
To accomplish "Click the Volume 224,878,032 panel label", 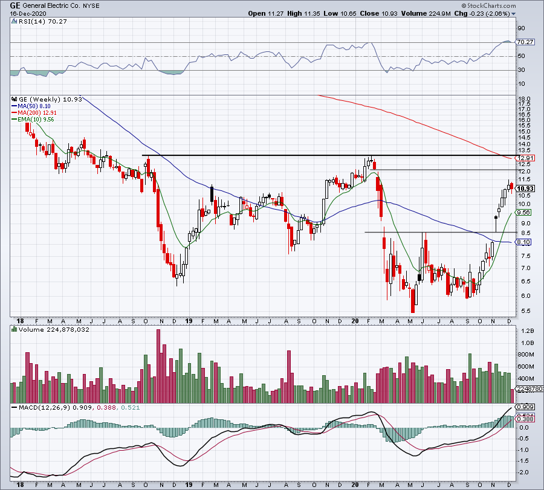I will pos(54,329).
